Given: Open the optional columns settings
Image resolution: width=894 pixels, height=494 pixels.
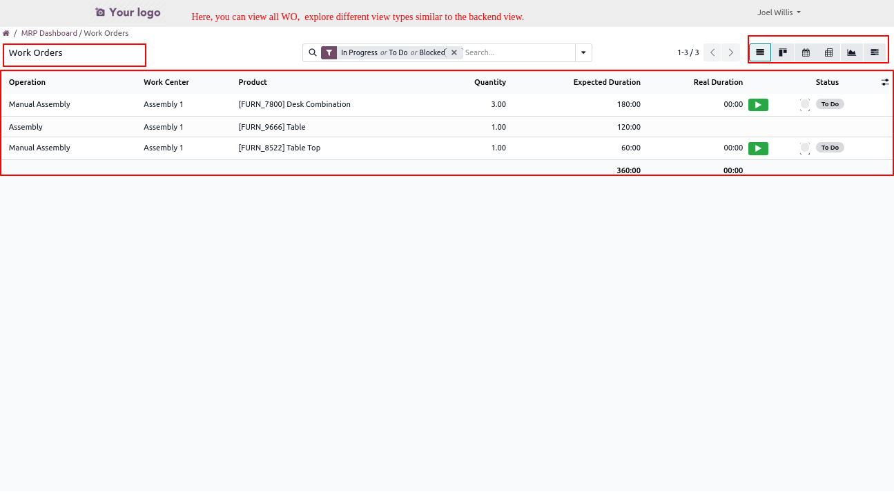Looking at the screenshot, I should point(885,82).
